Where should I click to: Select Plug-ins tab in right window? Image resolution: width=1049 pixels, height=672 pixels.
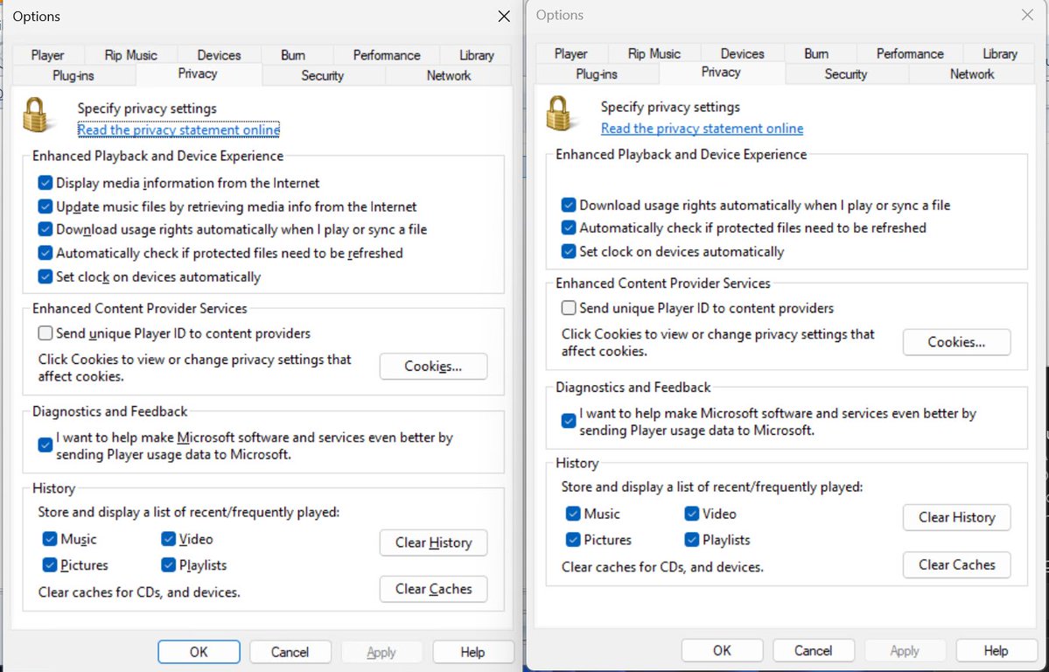coord(597,74)
